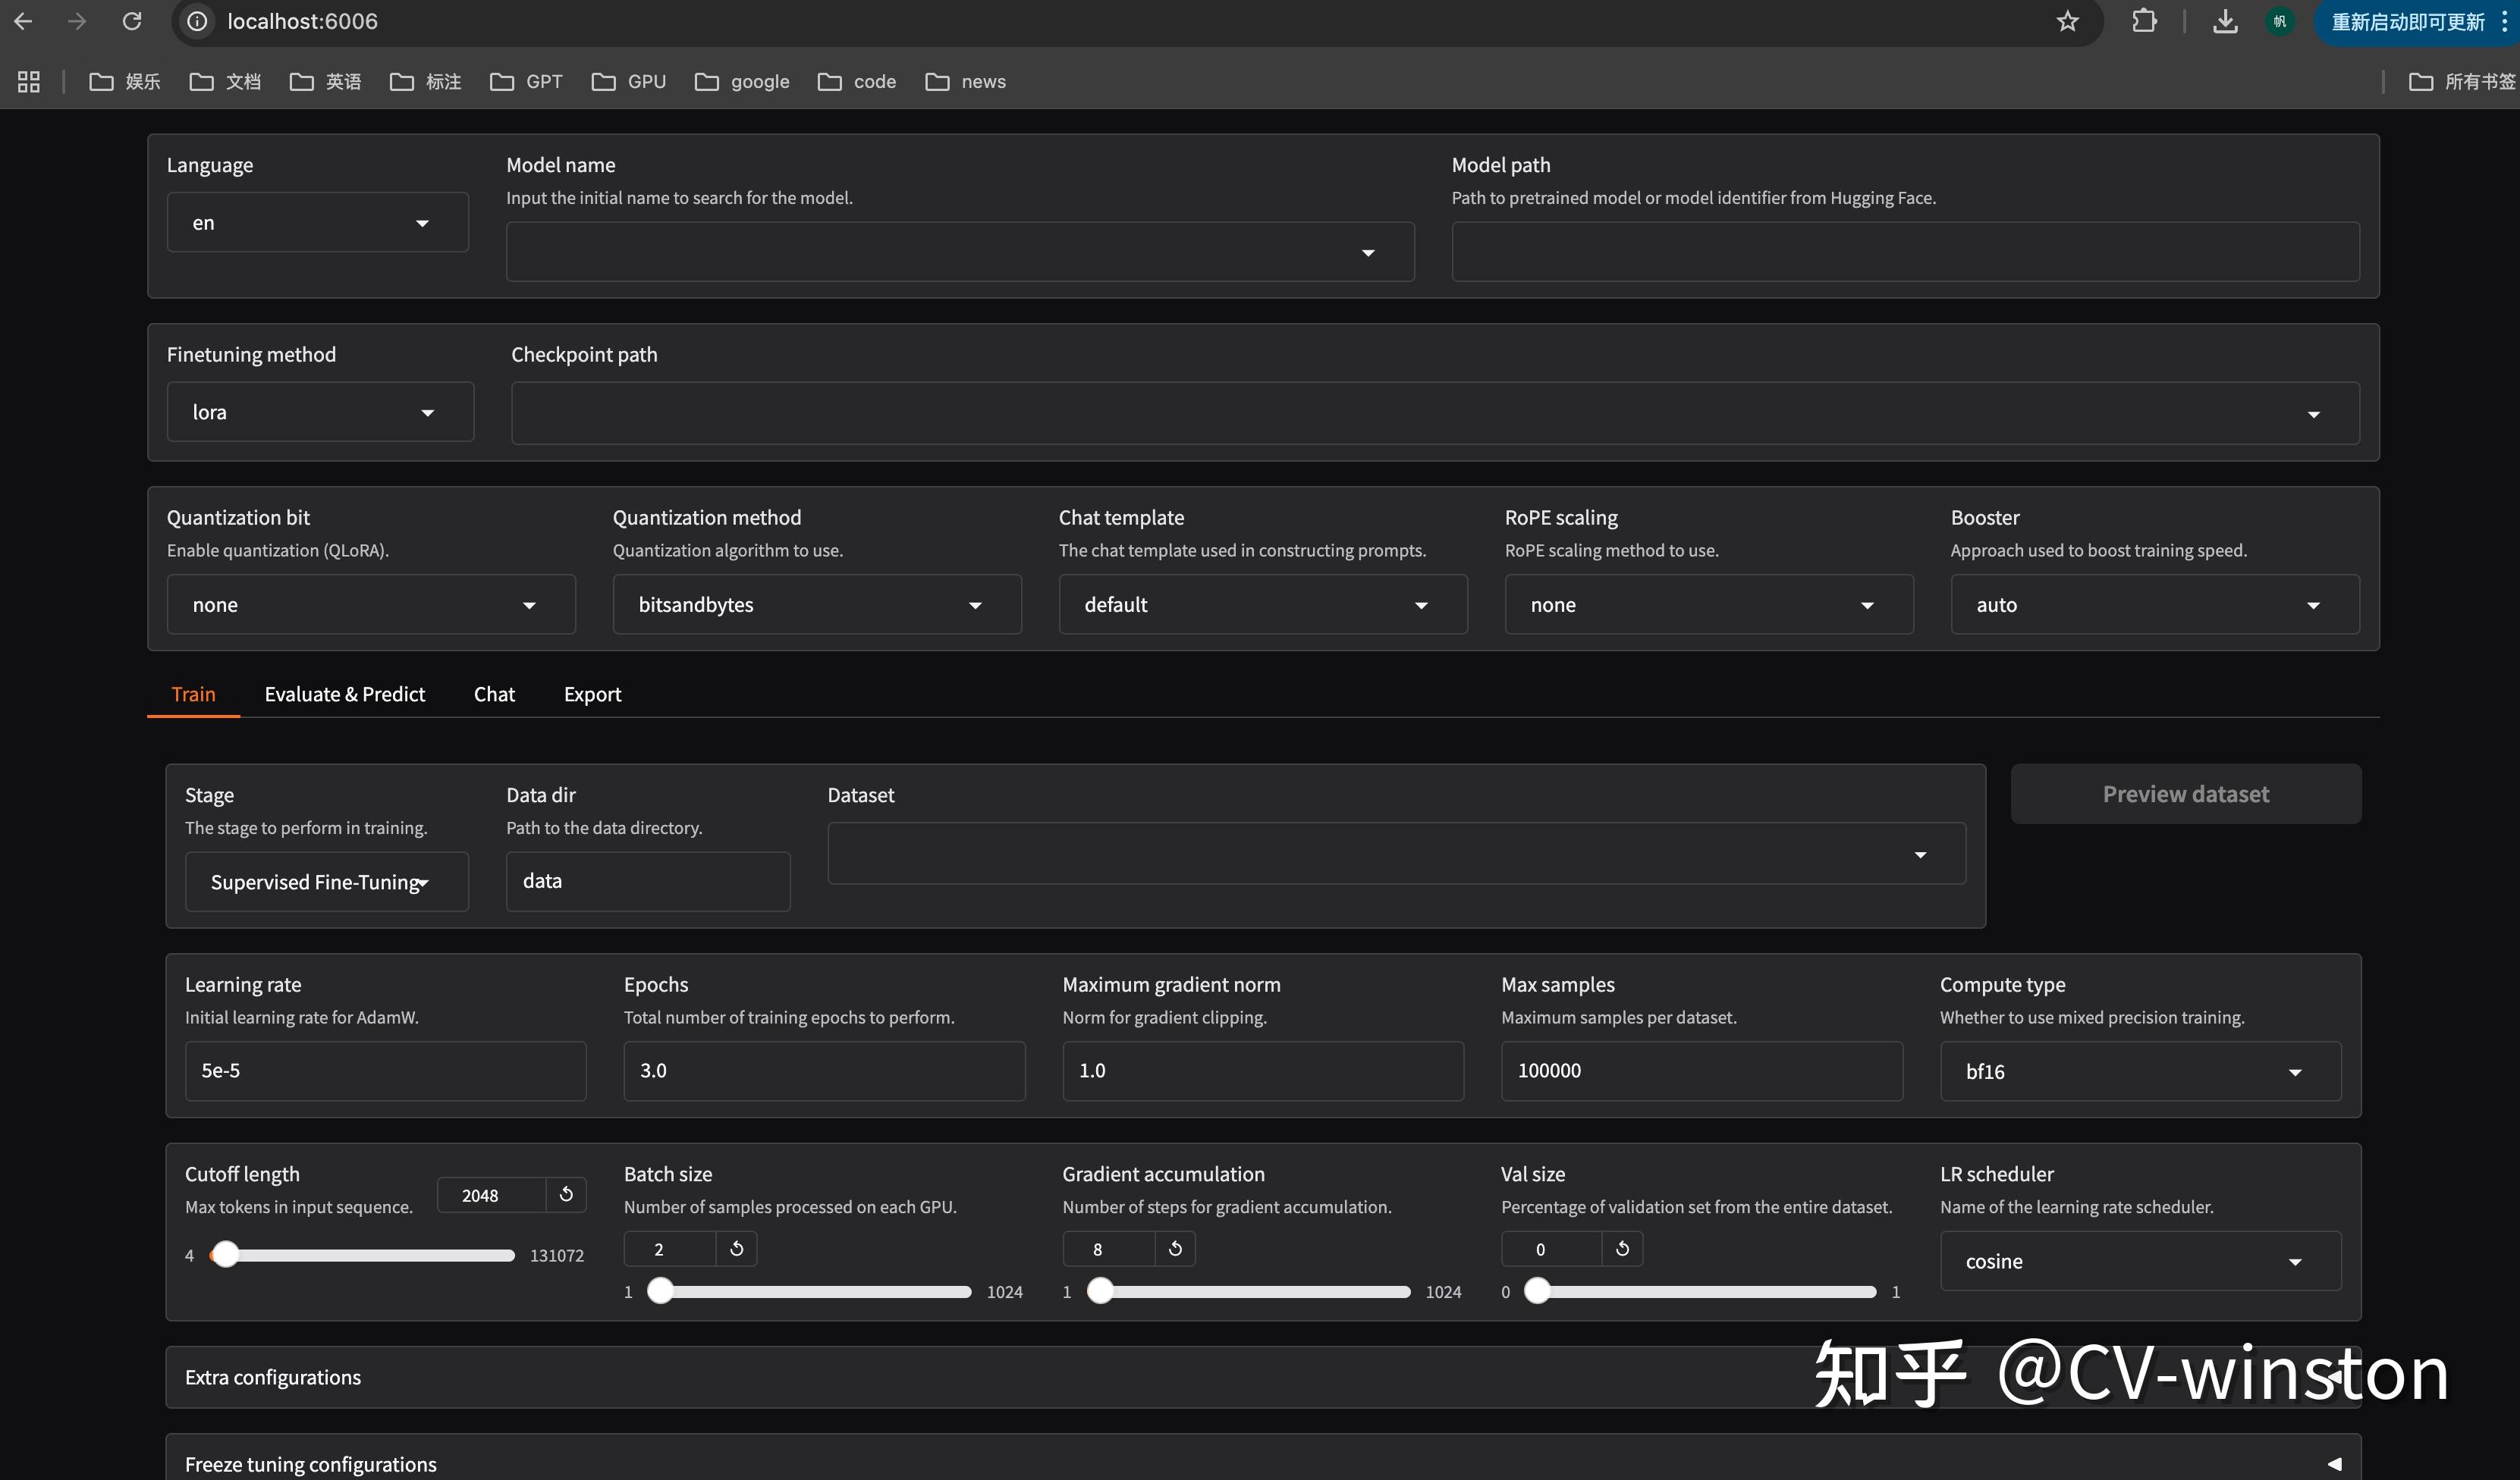Reset the Gradient accumulation value icon
This screenshot has width=2520, height=1480.
pyautogui.click(x=1175, y=1248)
